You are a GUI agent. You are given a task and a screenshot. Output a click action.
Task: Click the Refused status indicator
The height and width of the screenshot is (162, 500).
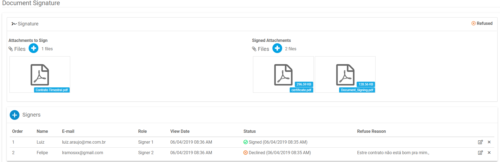pos(482,24)
